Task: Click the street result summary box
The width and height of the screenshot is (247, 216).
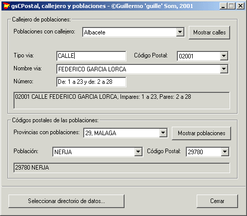Action: (122, 100)
